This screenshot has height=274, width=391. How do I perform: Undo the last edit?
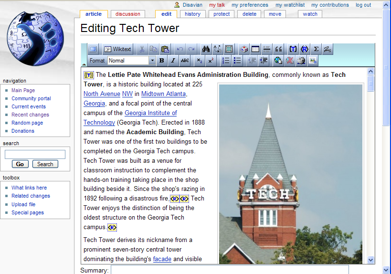(180, 49)
